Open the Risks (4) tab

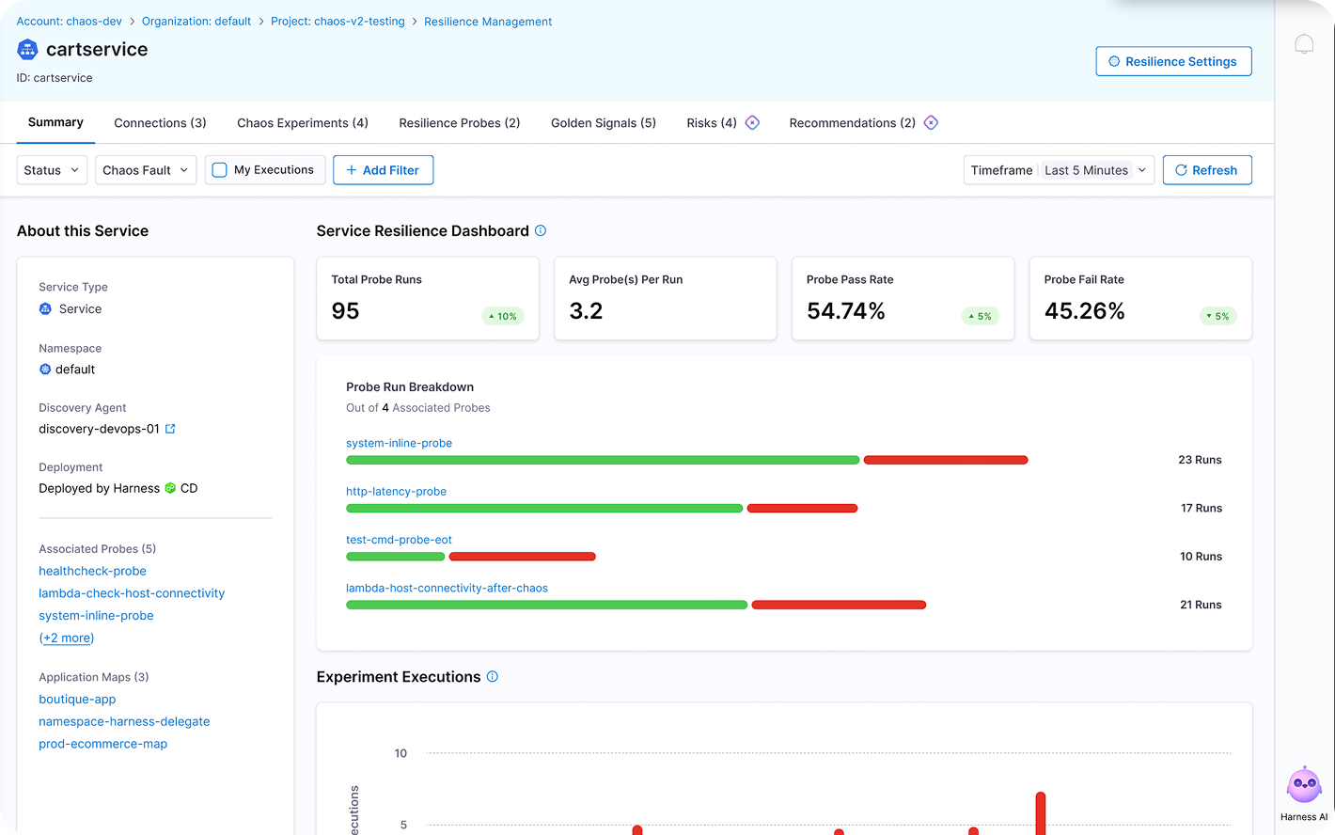point(712,123)
